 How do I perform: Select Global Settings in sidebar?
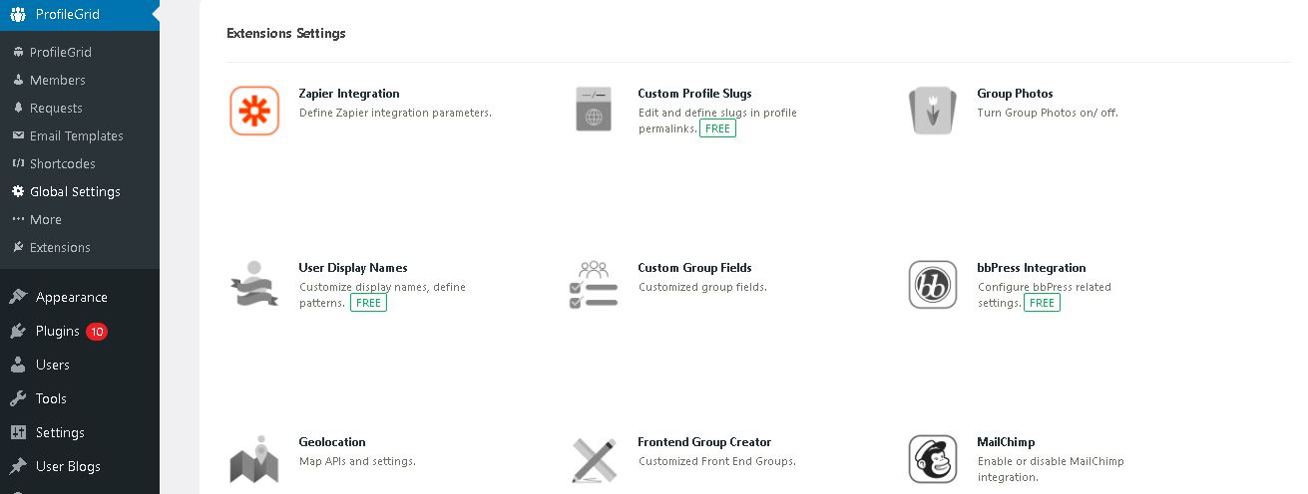tap(75, 191)
